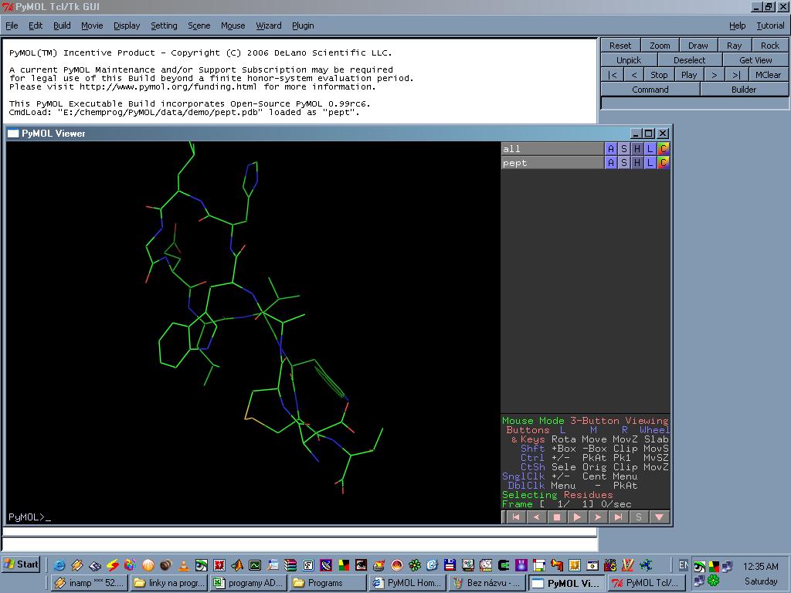Image resolution: width=791 pixels, height=593 pixels.
Task: Launch Internet Explorer from the quick launch bar
Action: (59, 565)
